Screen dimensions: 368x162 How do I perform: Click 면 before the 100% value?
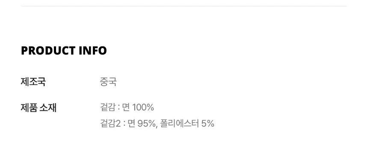[126, 107]
